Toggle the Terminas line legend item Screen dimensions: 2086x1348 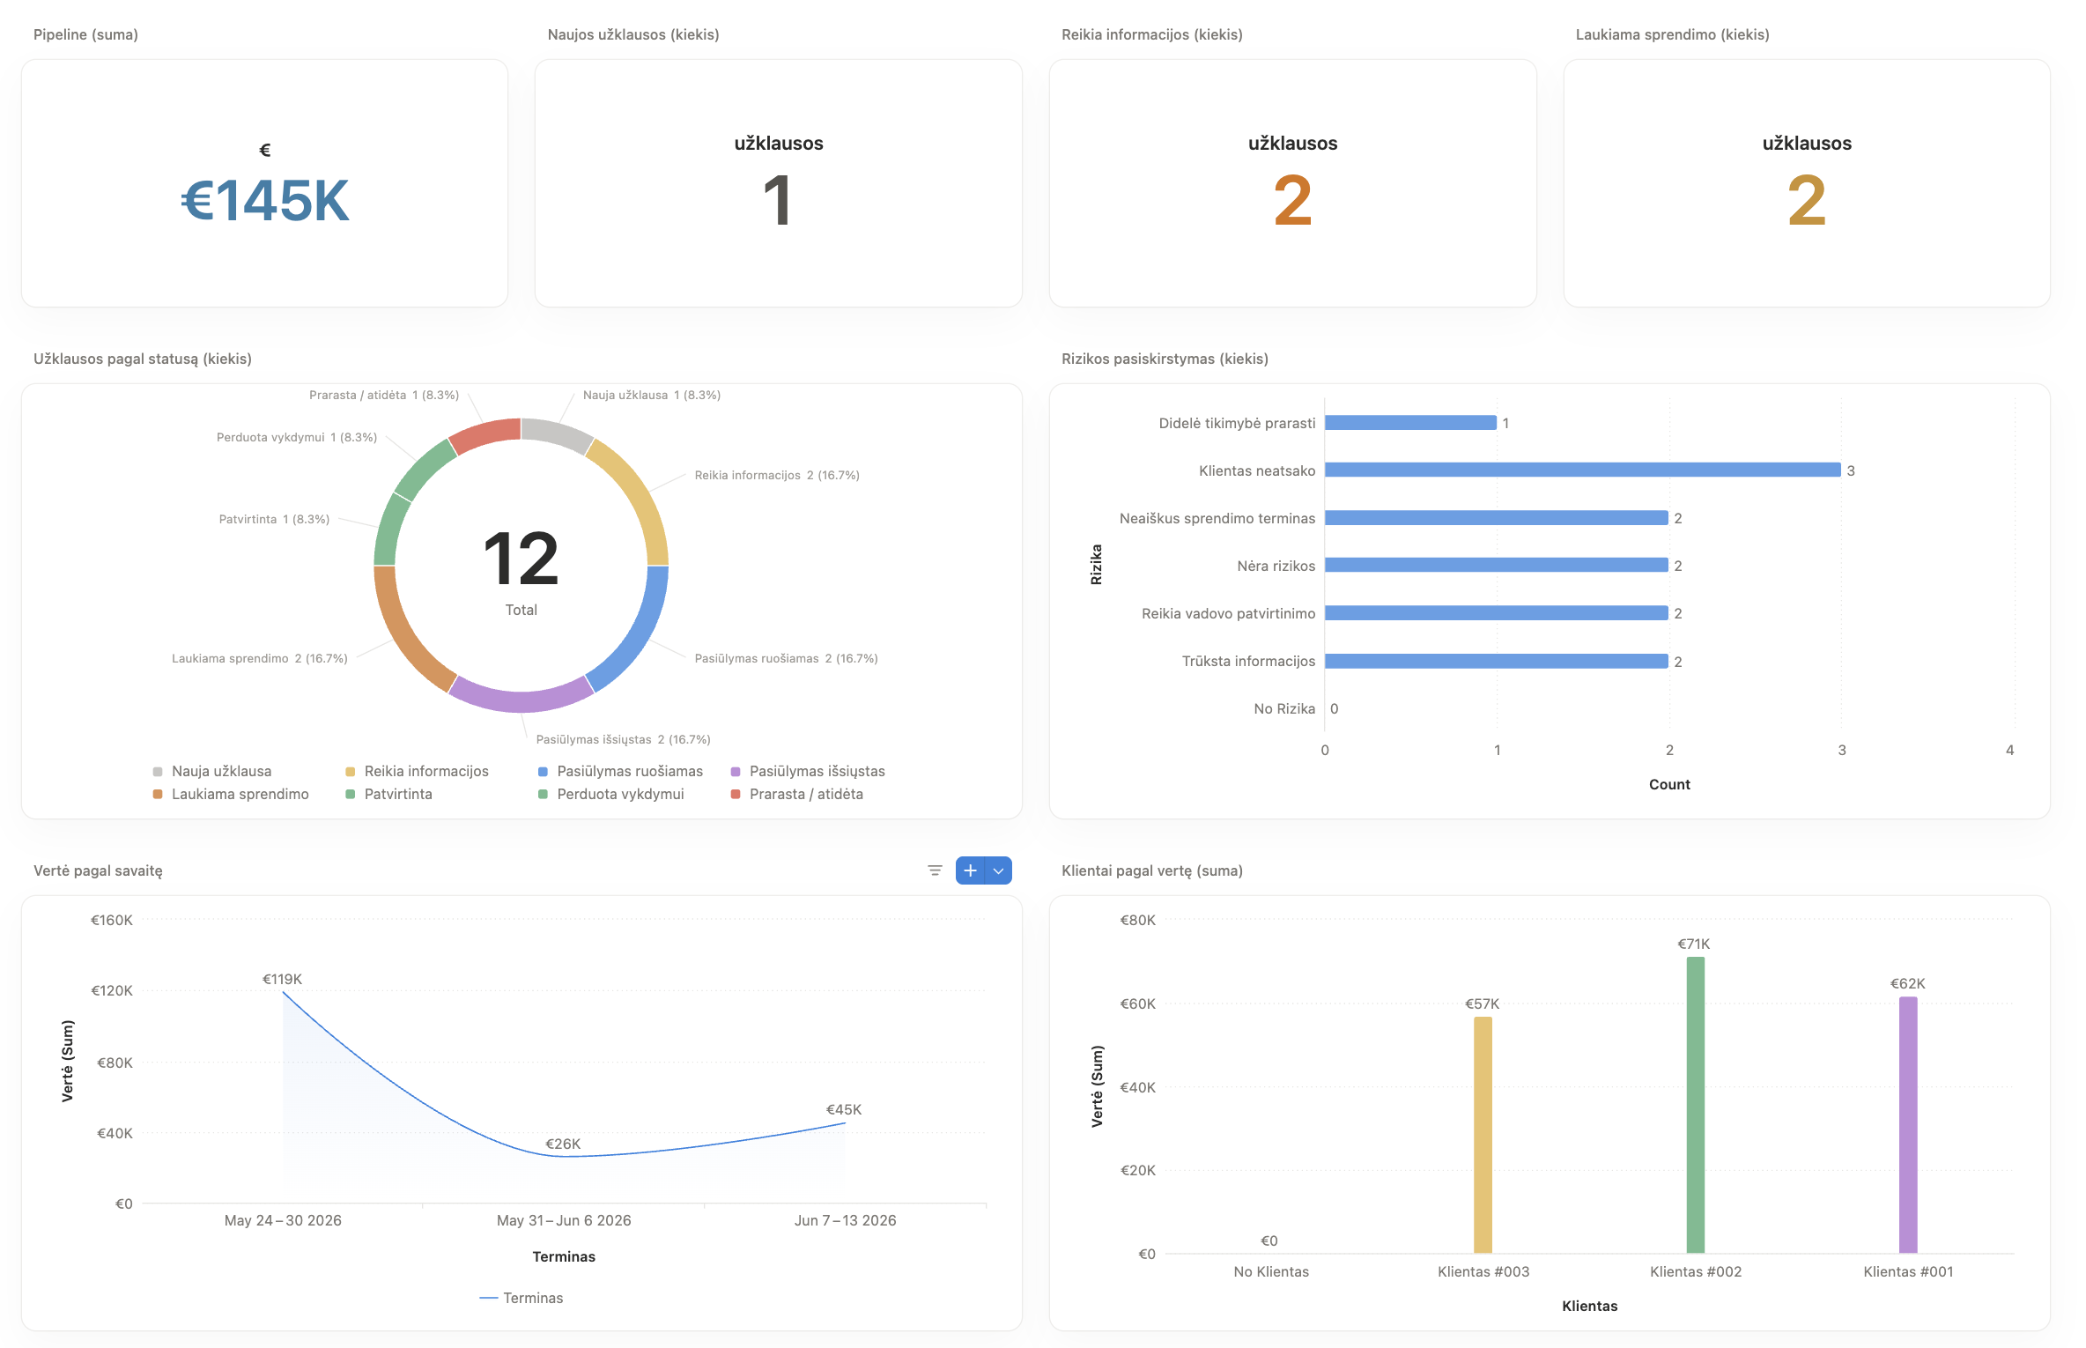click(521, 1298)
